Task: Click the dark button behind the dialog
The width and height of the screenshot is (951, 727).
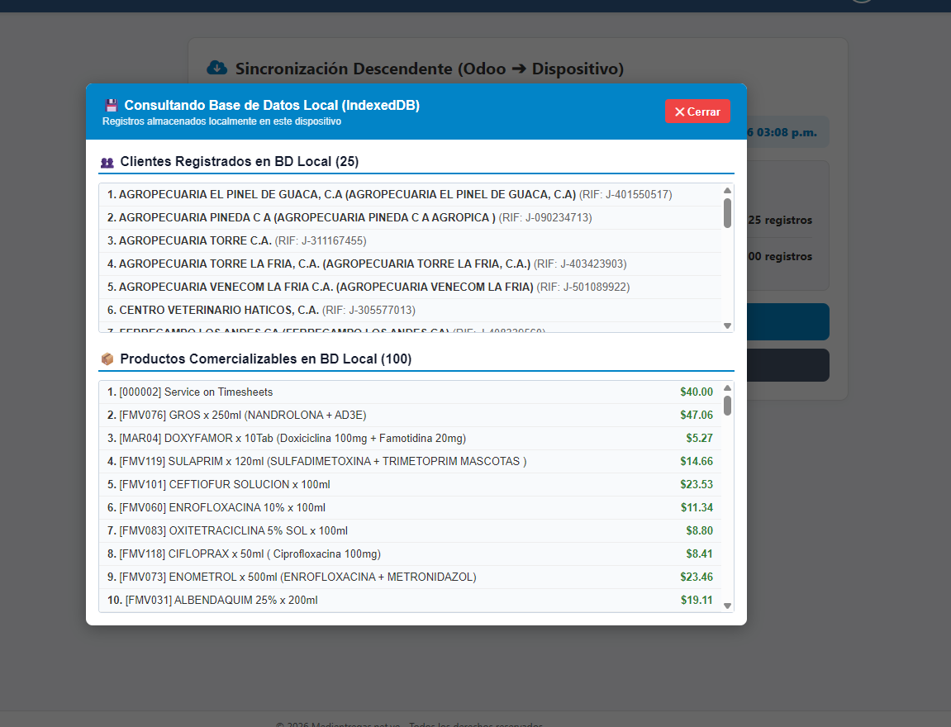Action: (x=788, y=365)
